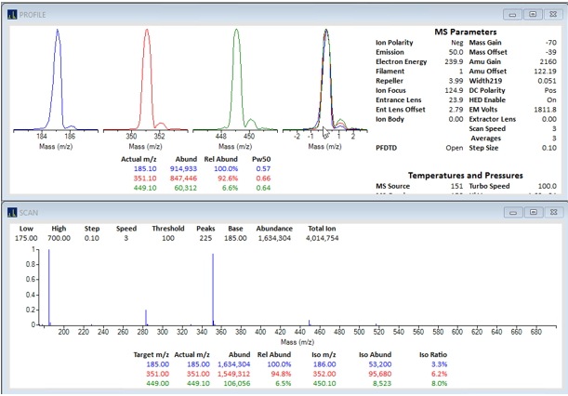Click the PFDTD Open value
Screen dimensions: 568x396
click(x=455, y=148)
